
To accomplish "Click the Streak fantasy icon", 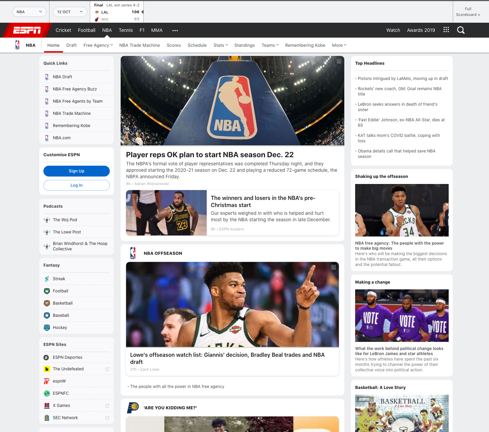I will [x=47, y=279].
